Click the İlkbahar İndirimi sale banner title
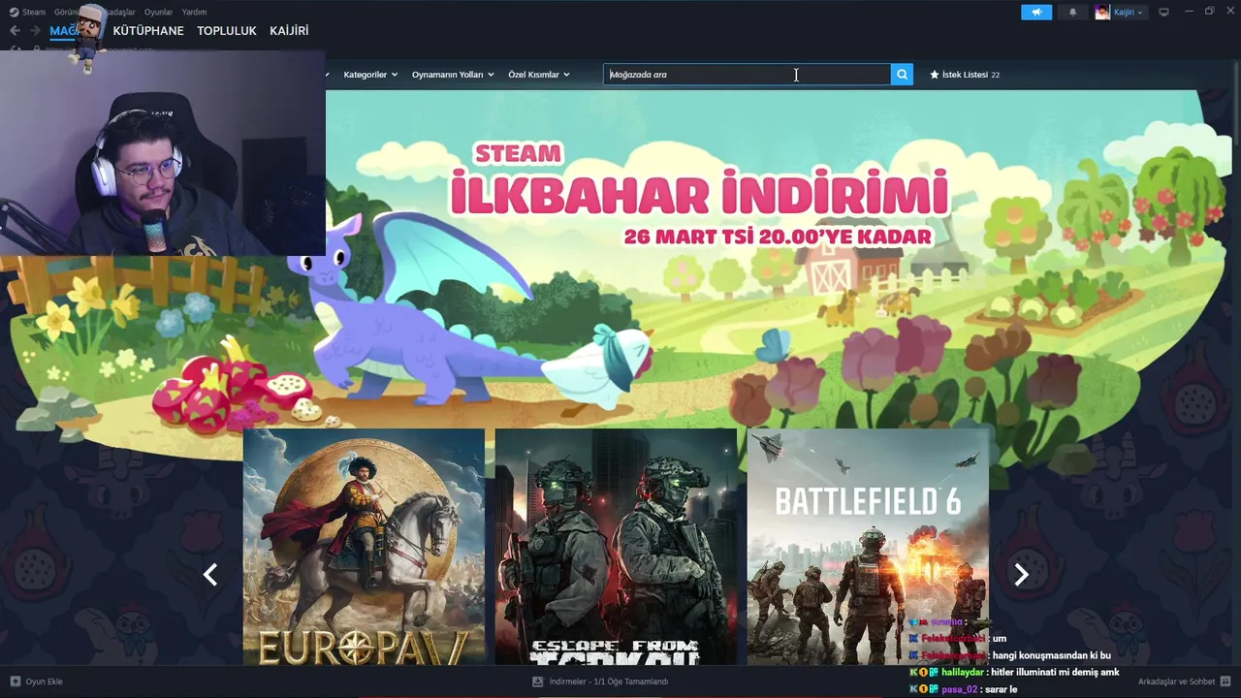The width and height of the screenshot is (1241, 698). click(x=699, y=193)
